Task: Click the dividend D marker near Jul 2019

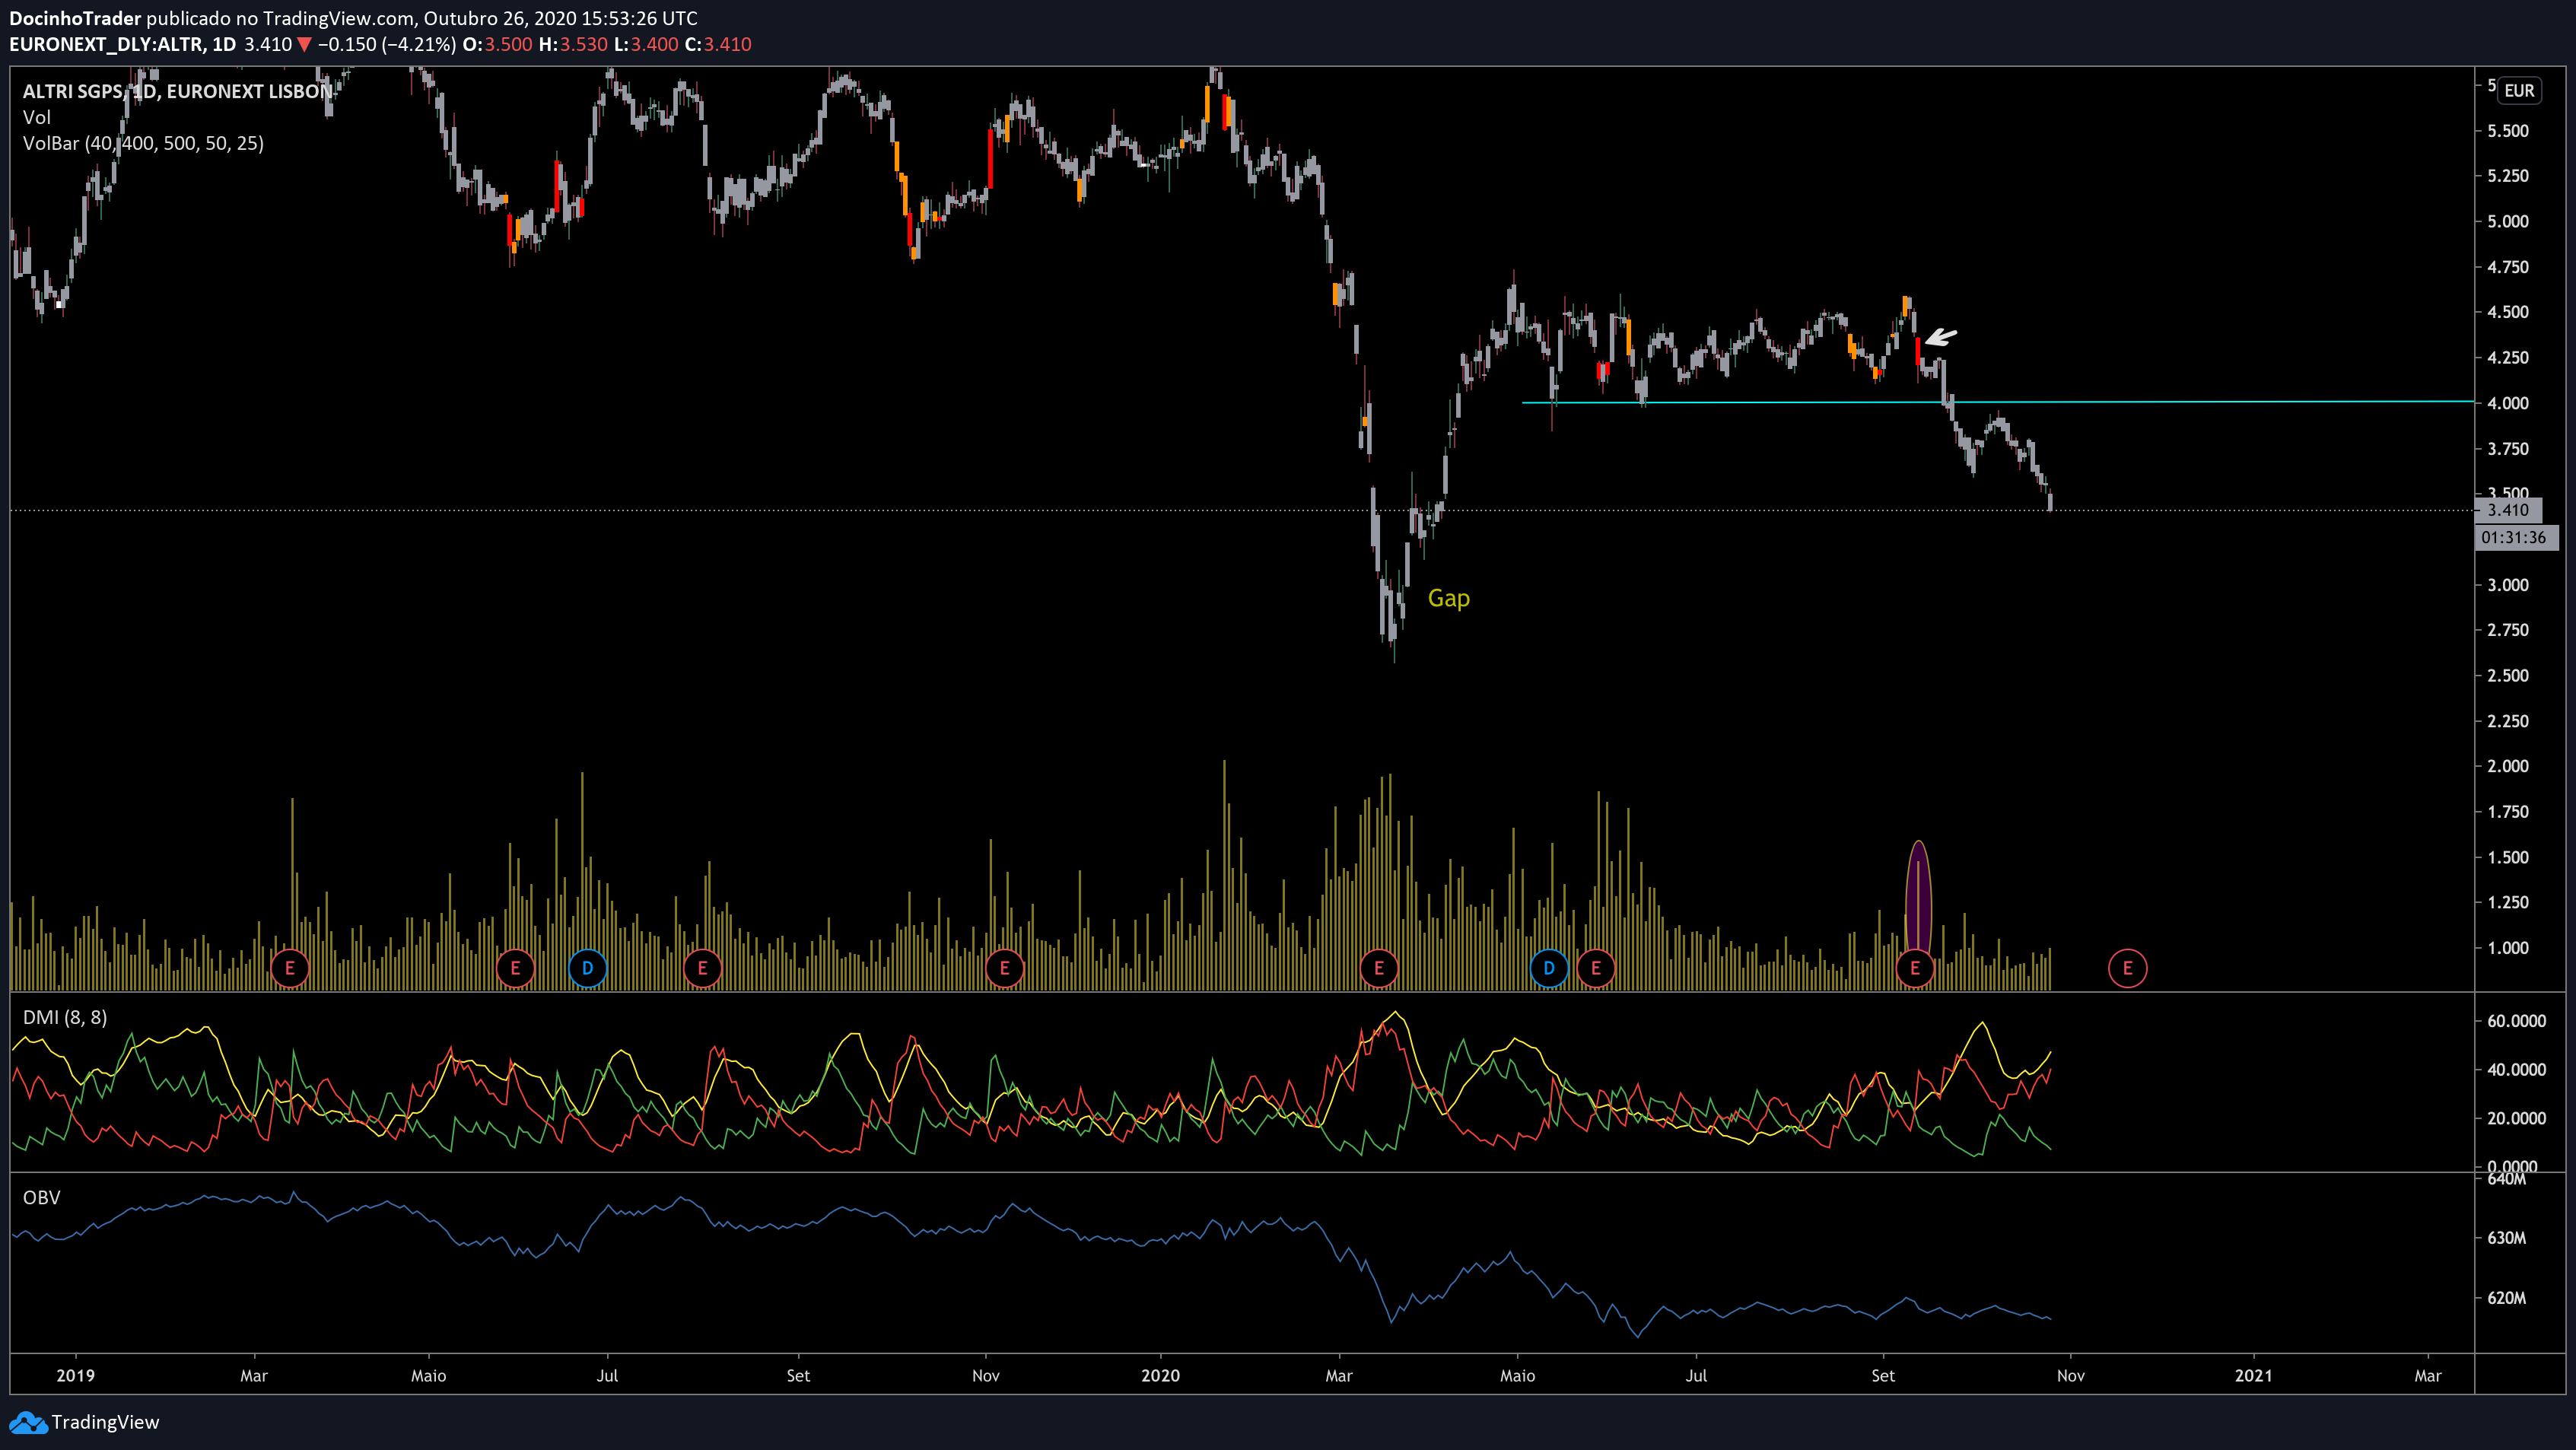Action: pyautogui.click(x=587, y=968)
